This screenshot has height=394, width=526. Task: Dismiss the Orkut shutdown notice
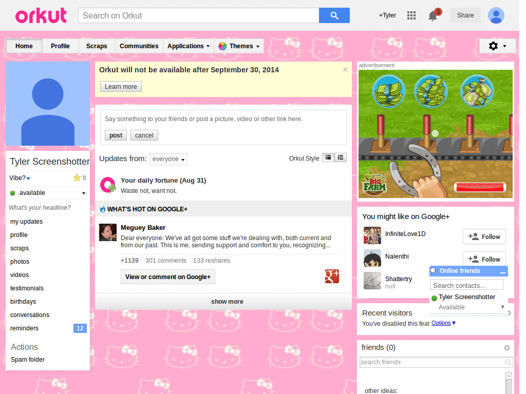pos(345,70)
